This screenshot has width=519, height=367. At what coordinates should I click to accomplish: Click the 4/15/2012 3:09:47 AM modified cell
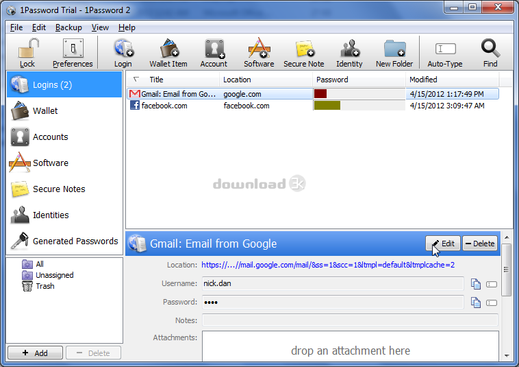pyautogui.click(x=447, y=106)
